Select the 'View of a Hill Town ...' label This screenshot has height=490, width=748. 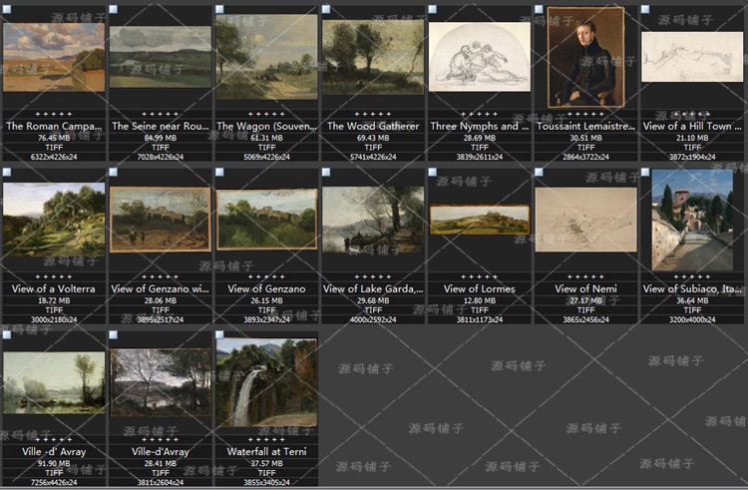click(692, 127)
